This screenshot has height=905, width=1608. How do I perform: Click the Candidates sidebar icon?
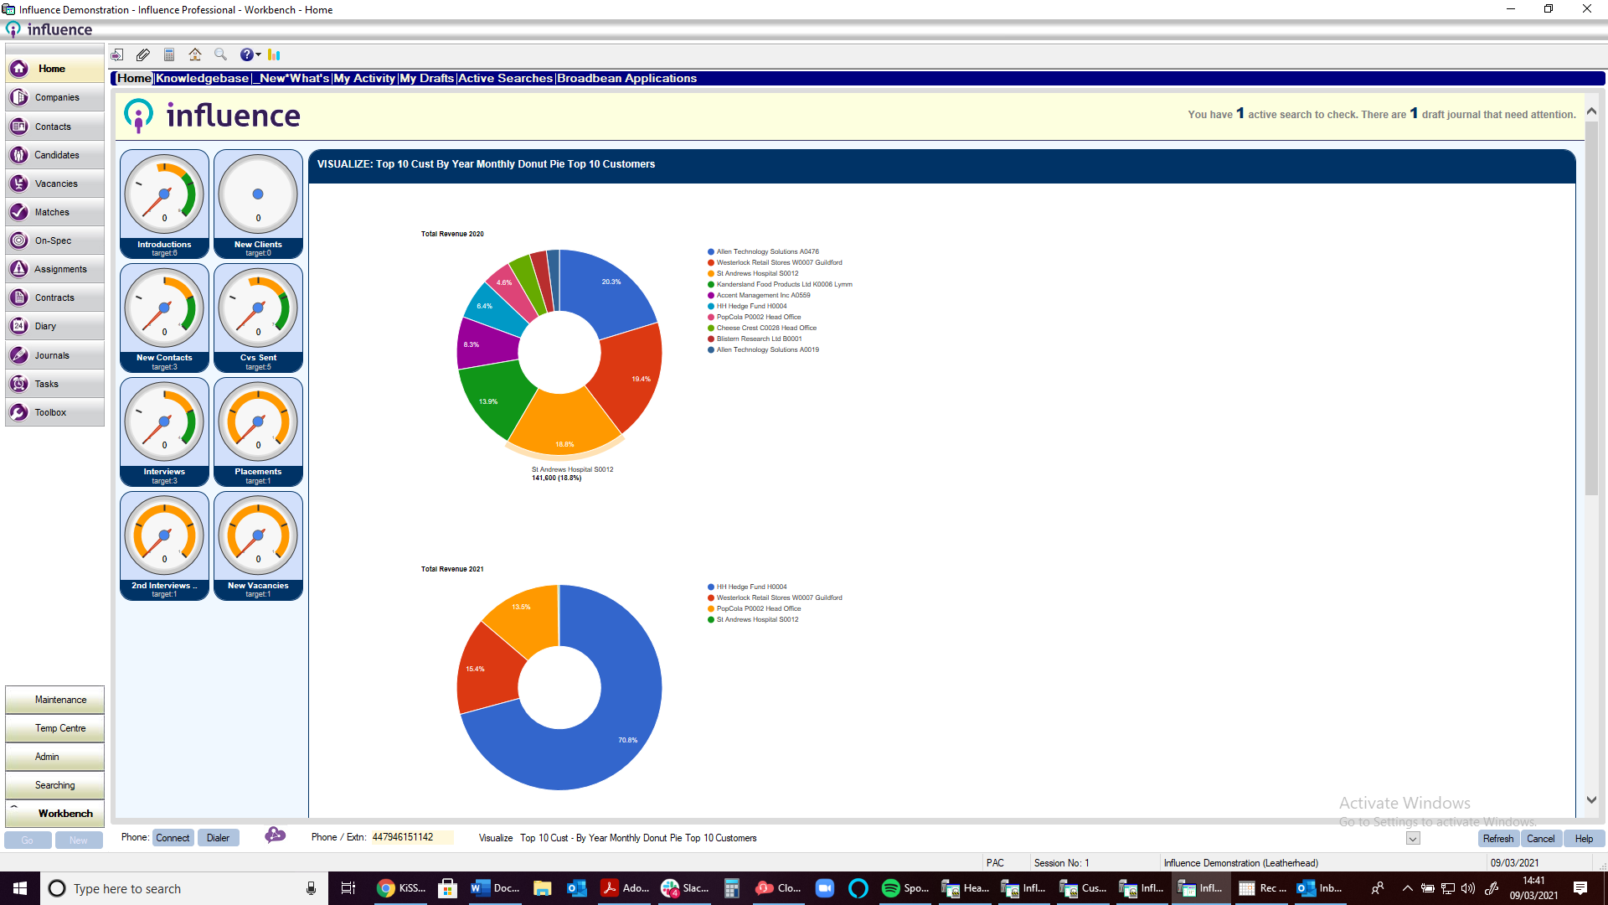[x=55, y=153]
